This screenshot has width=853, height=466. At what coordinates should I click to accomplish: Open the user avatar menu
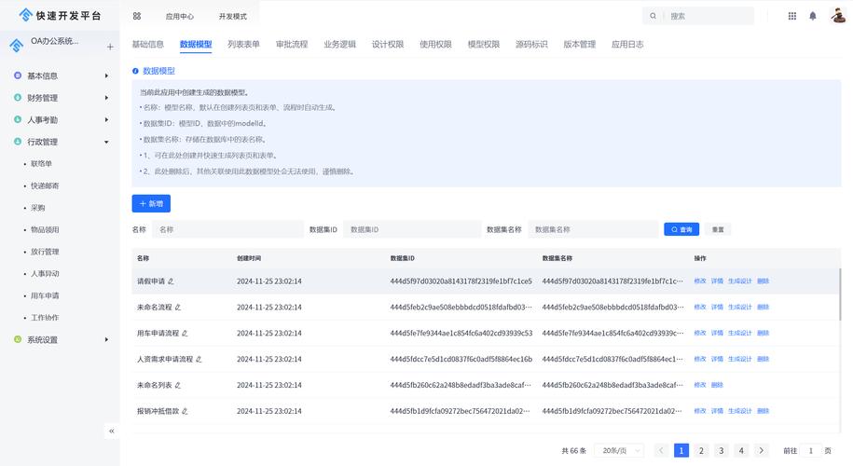pyautogui.click(x=837, y=16)
